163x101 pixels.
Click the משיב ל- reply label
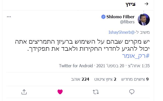142,32
